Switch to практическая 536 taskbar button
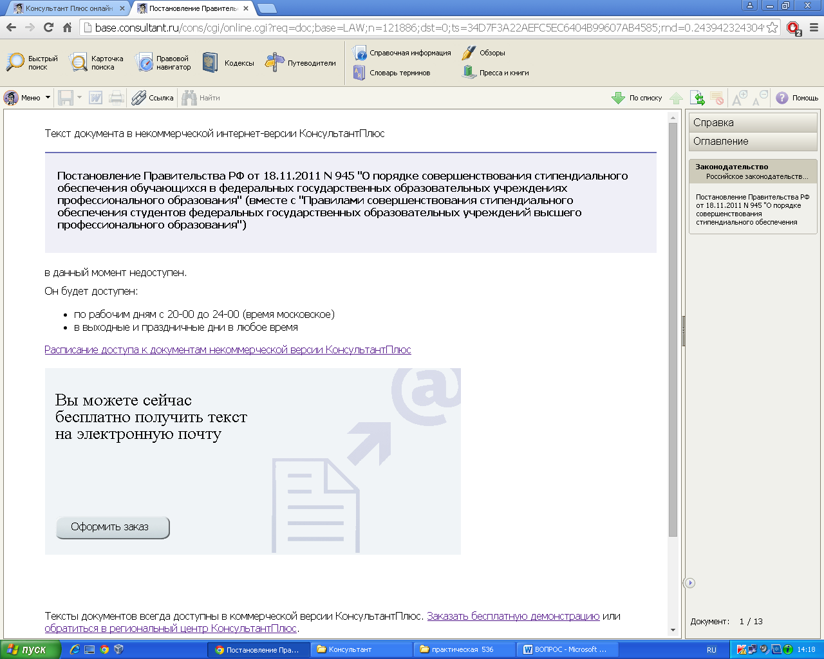 (x=464, y=649)
